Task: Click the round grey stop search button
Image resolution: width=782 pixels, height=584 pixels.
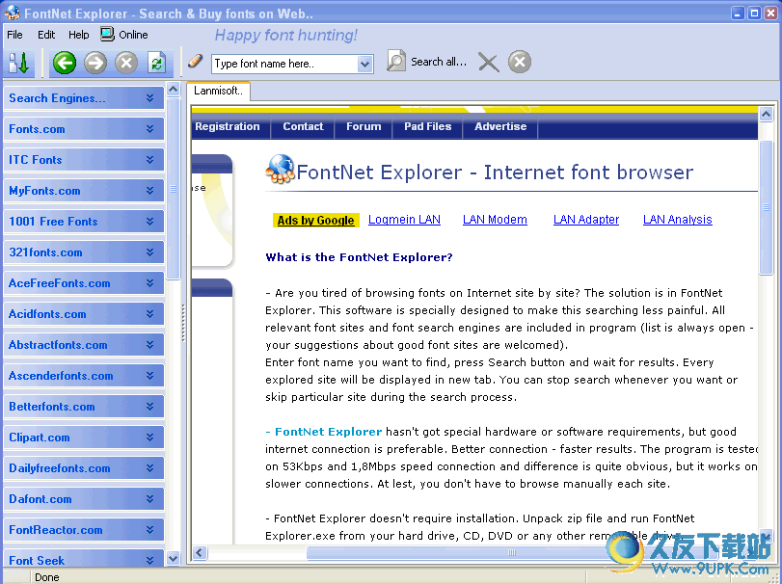Action: point(520,62)
